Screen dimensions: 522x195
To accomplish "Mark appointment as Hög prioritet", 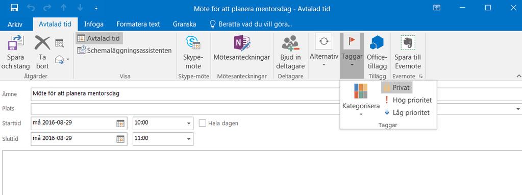I will [408, 100].
